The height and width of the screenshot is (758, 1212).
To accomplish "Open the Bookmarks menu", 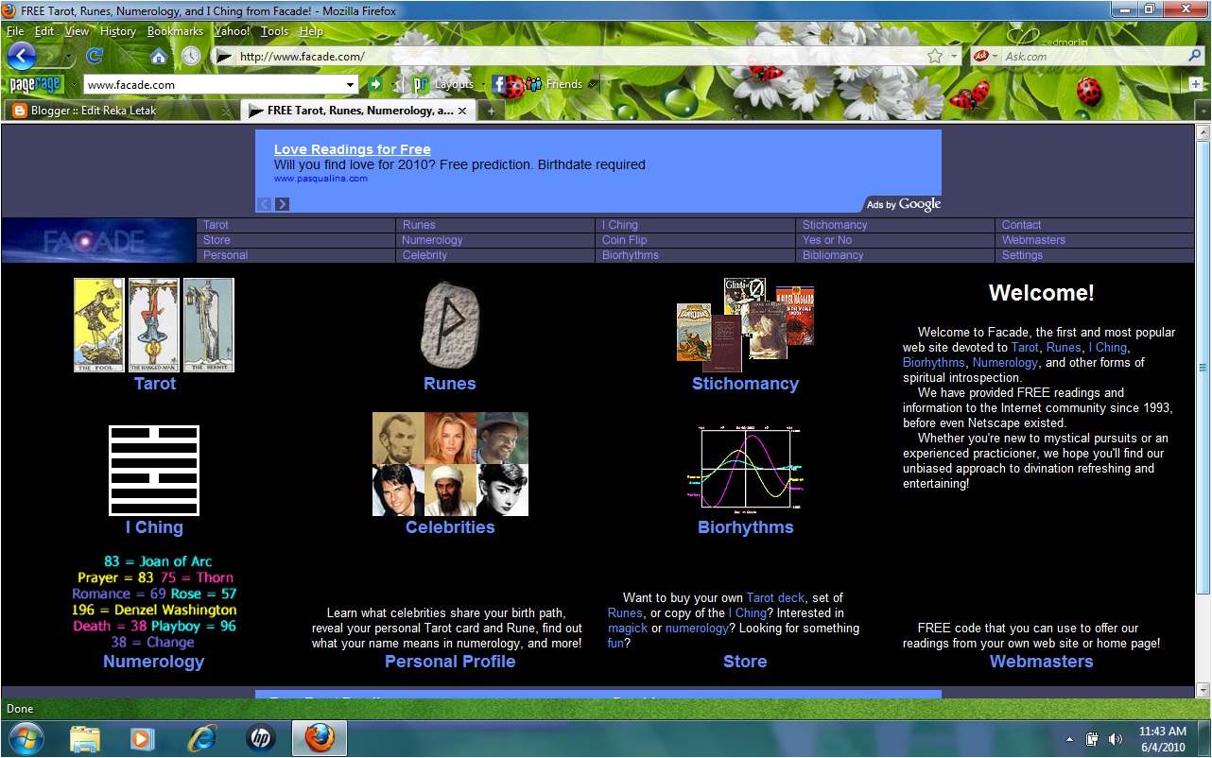I will click(x=175, y=31).
